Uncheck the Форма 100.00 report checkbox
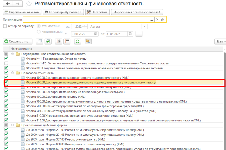Viewport: 226px width, 150px height. [6, 77]
